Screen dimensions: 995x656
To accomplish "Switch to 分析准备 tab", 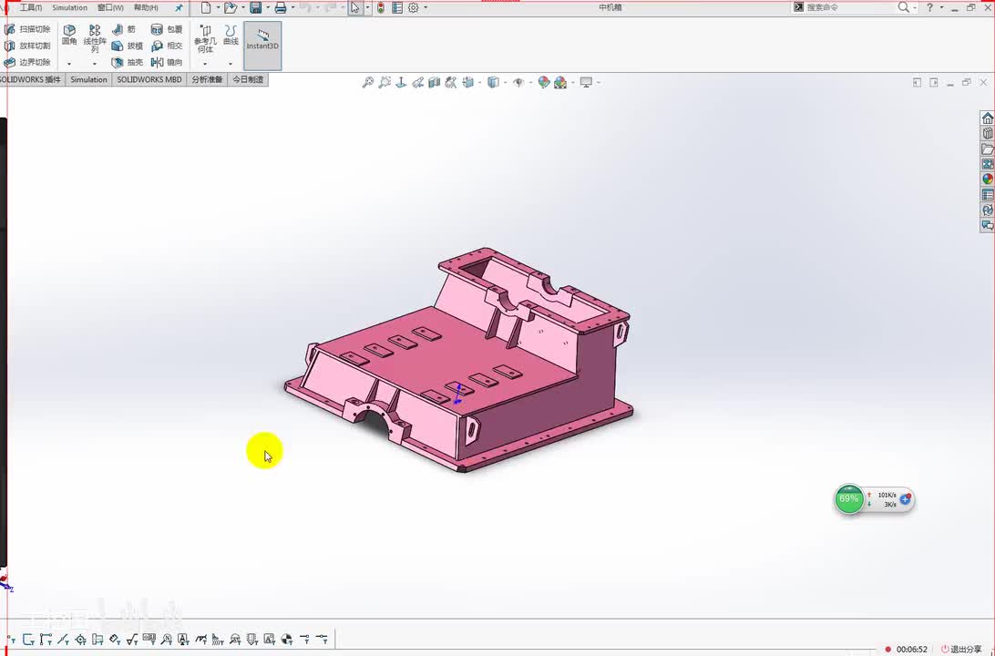I will tap(208, 79).
